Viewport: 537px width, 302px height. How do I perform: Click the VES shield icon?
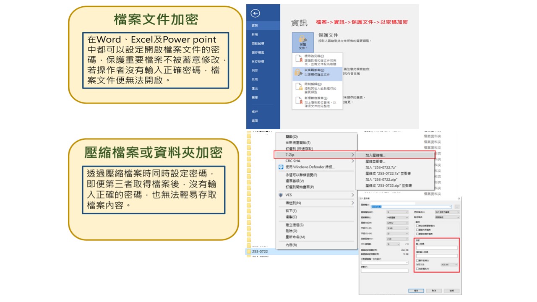[x=281, y=195]
